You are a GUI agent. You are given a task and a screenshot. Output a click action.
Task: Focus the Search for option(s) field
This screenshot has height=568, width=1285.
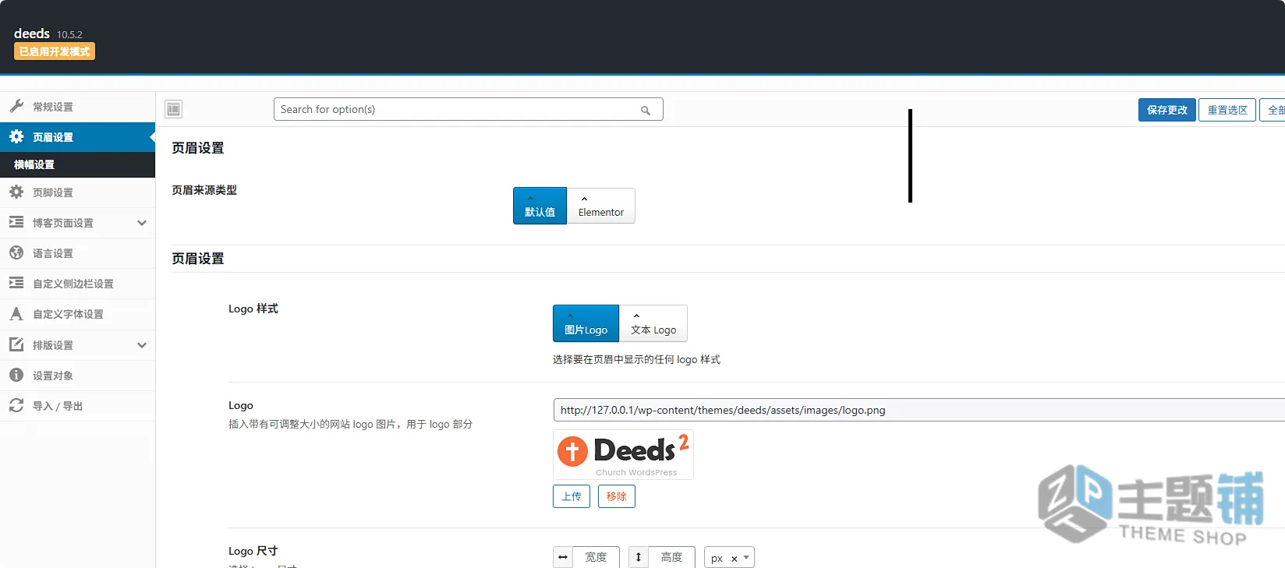(469, 109)
